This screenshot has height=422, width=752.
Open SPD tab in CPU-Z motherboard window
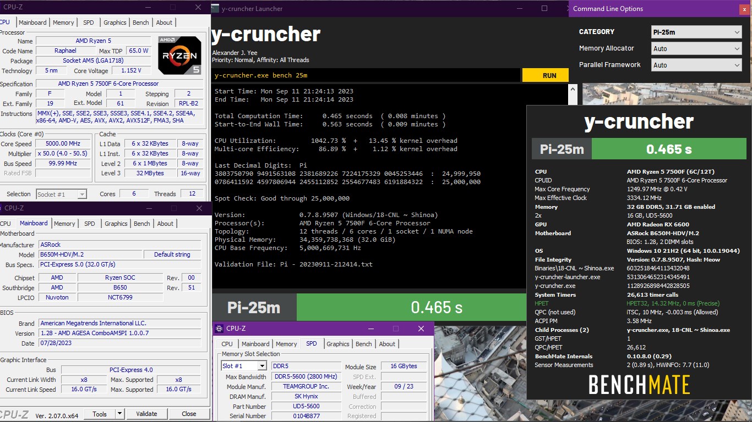click(x=90, y=224)
